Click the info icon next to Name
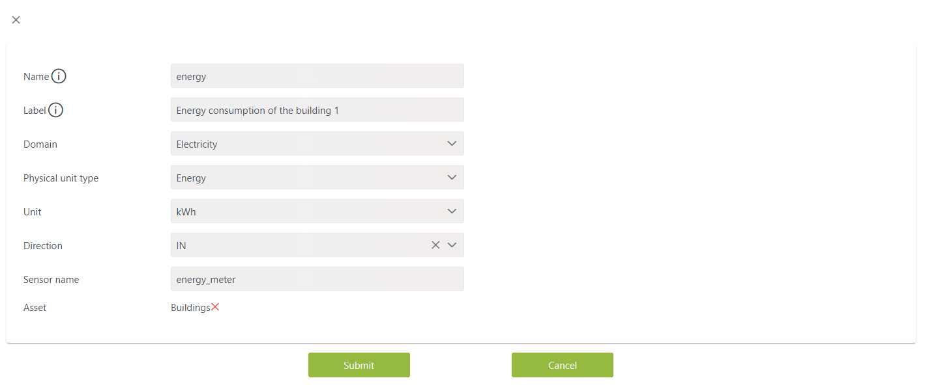Image resolution: width=925 pixels, height=391 pixels. (x=59, y=76)
